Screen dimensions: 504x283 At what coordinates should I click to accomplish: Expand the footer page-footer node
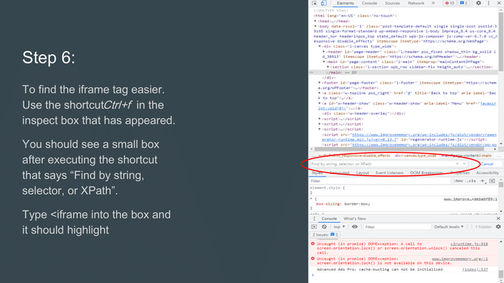pos(320,83)
